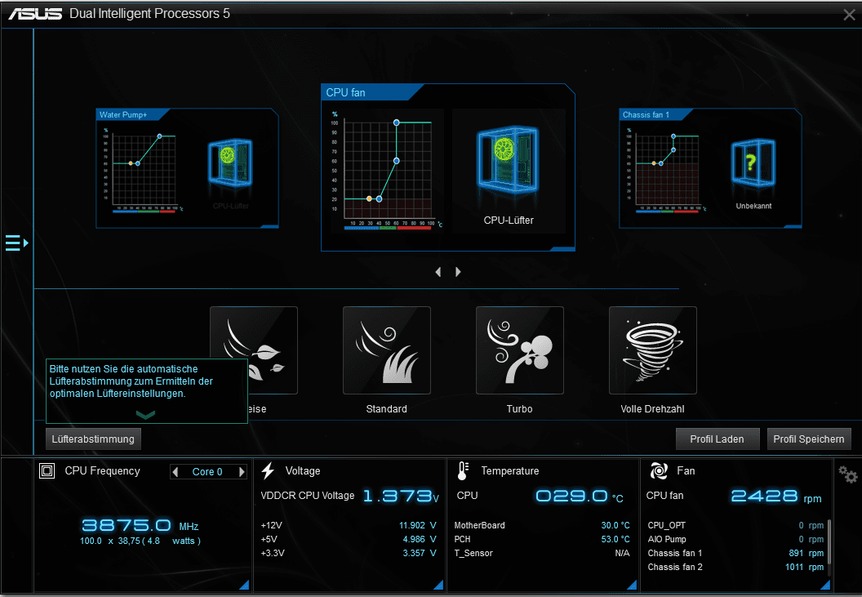Click the Core 0 selector label

coord(207,471)
